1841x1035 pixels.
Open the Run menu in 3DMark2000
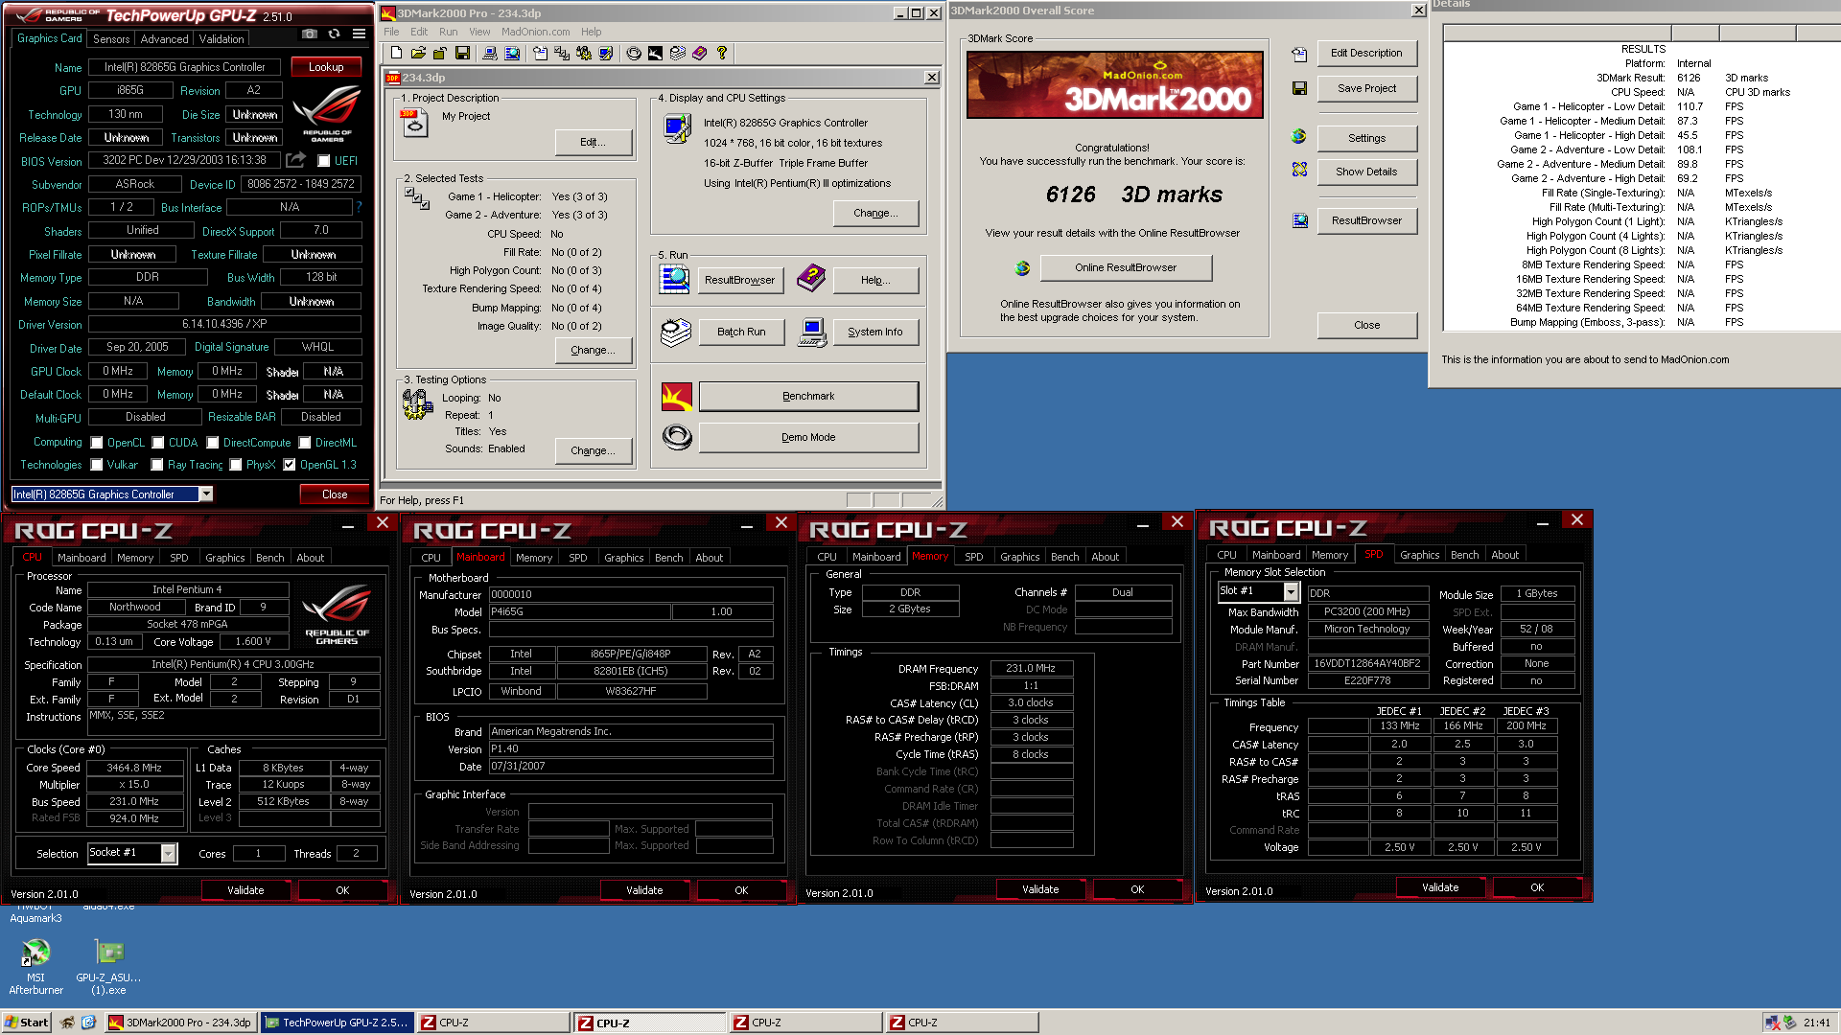click(x=448, y=32)
